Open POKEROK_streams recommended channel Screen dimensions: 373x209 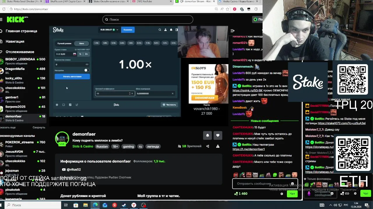pos(23,144)
